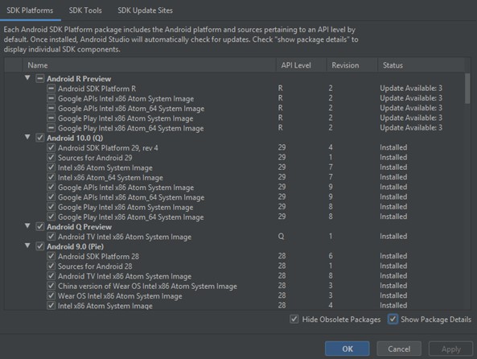Image resolution: width=477 pixels, height=359 pixels.
Task: Click the Cancel button
Action: coord(399,349)
